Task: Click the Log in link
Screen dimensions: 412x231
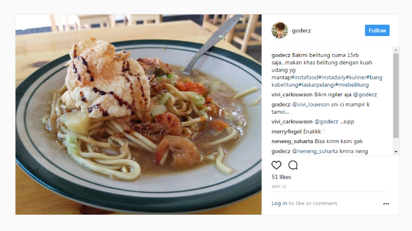Action: [x=279, y=203]
